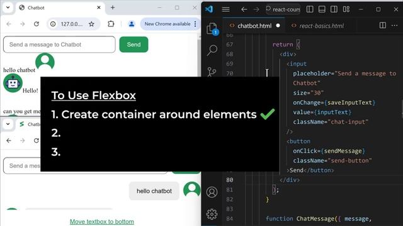Open Chrome three-dot menu

(x=195, y=24)
